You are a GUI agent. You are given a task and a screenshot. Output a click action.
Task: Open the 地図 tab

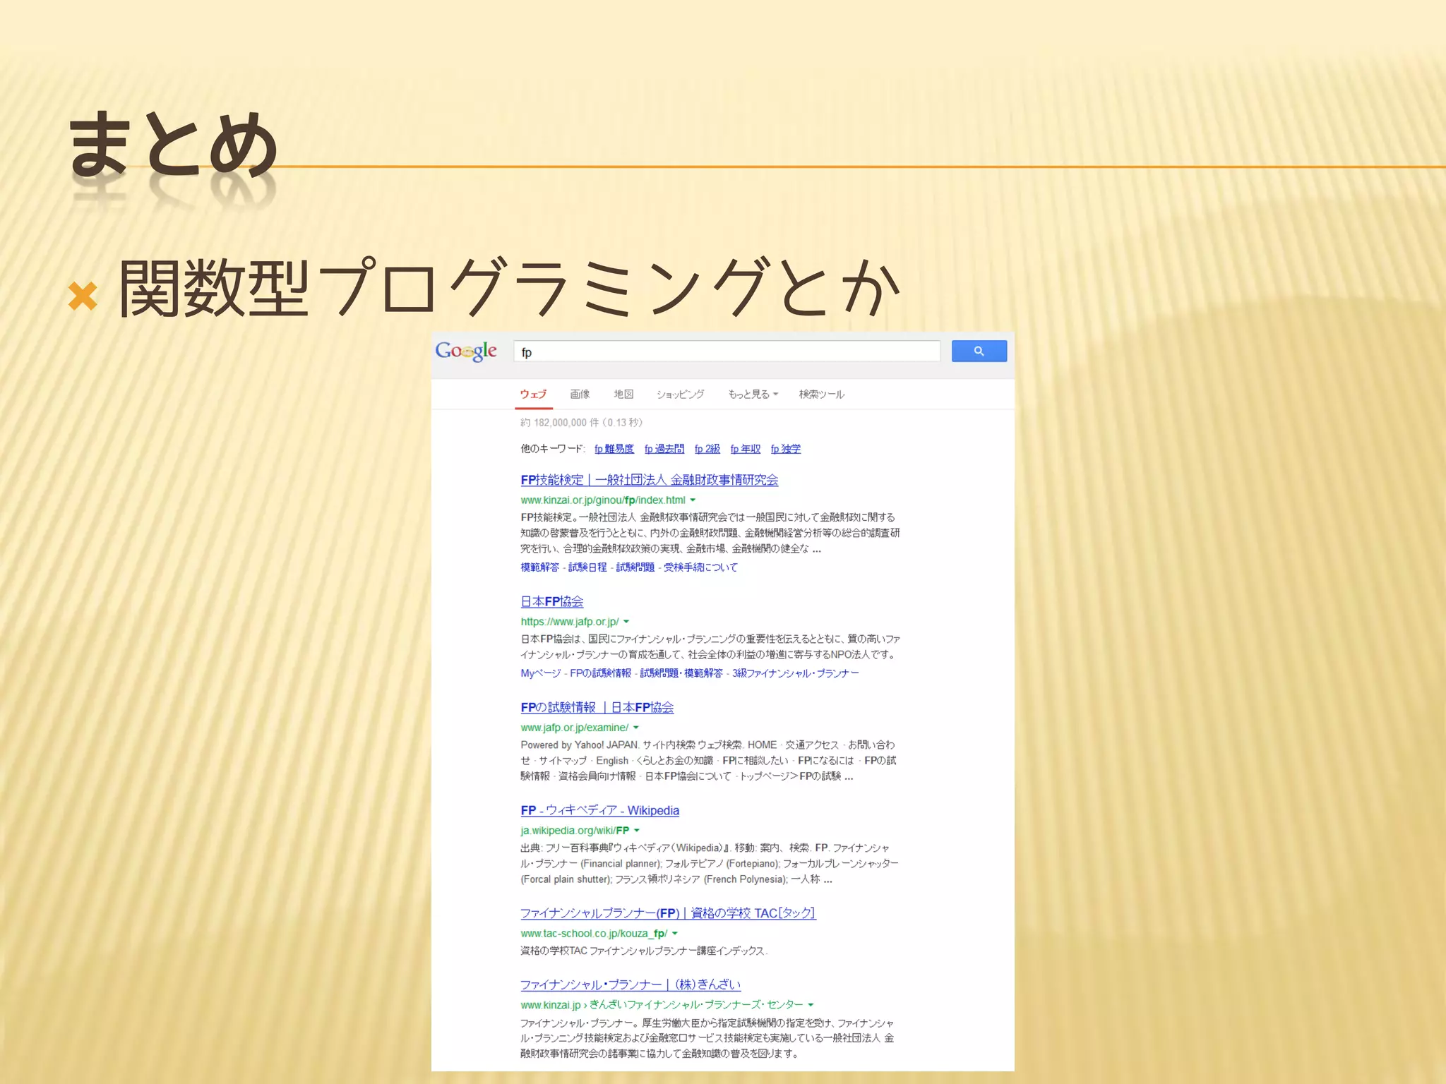click(623, 394)
